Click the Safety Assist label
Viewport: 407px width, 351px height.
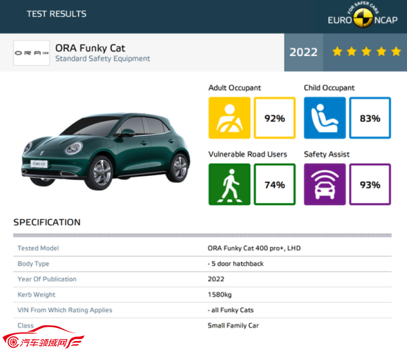pyautogui.click(x=326, y=154)
